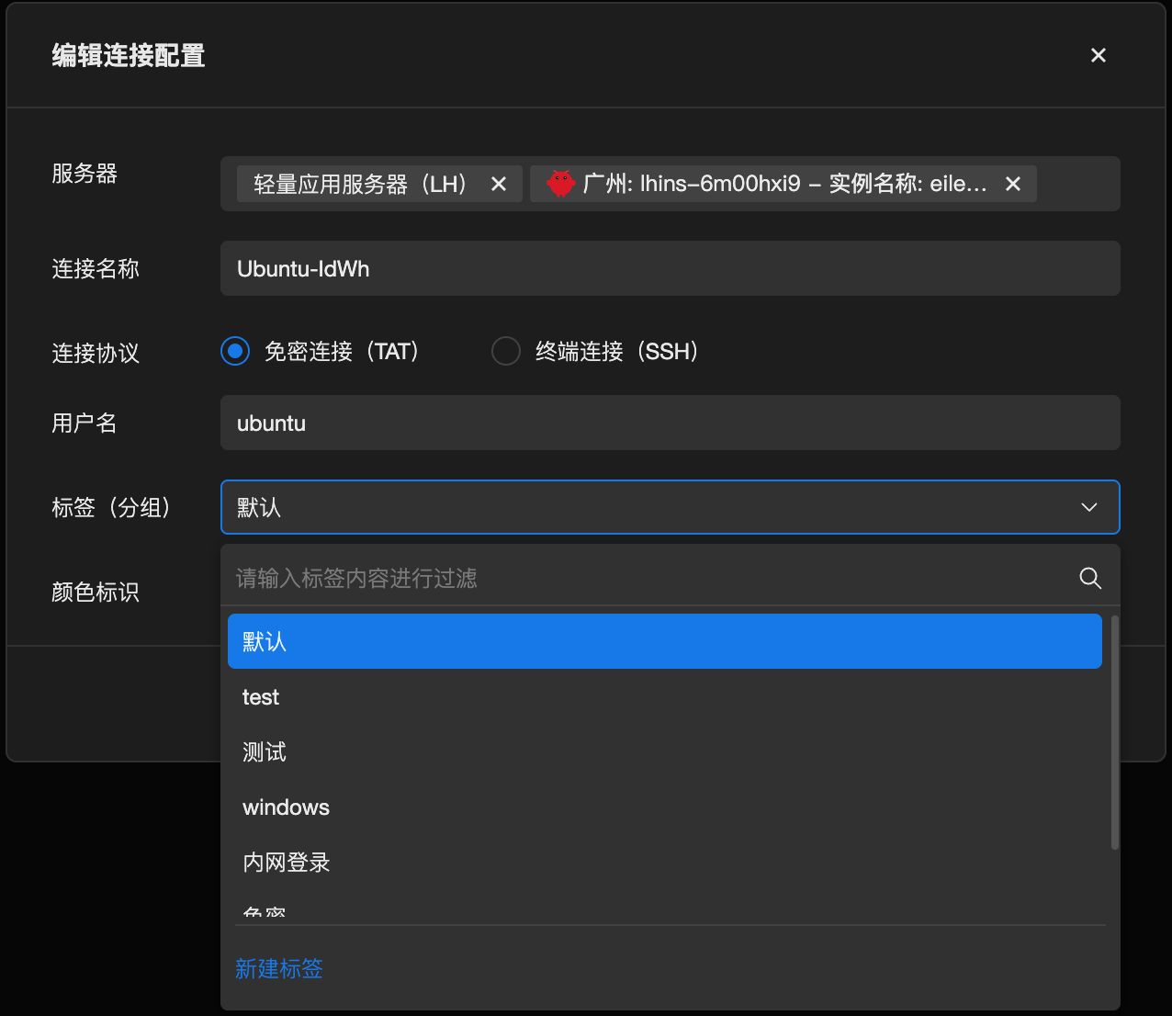Click 新建标签 link
The image size is (1172, 1016).
(x=279, y=968)
